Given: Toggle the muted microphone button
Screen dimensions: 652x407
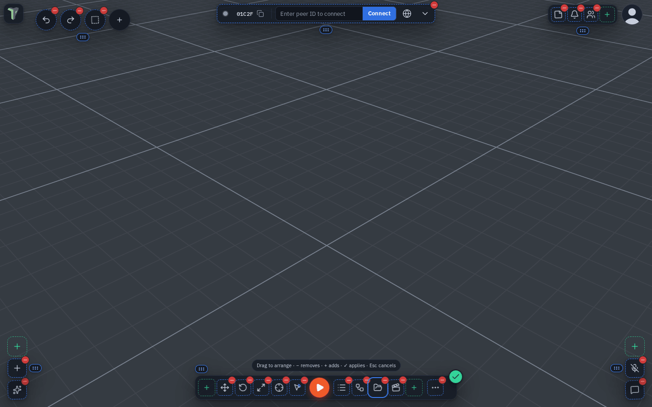Looking at the screenshot, I should 635,368.
